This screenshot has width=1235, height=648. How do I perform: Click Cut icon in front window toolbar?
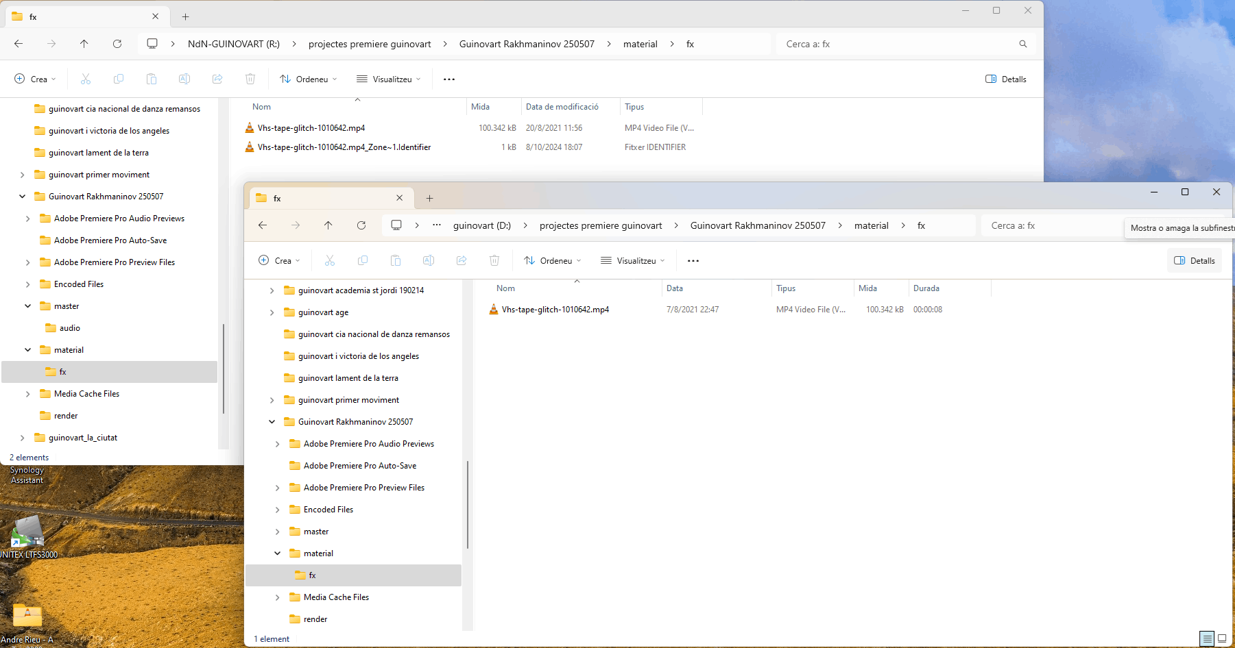tap(330, 260)
